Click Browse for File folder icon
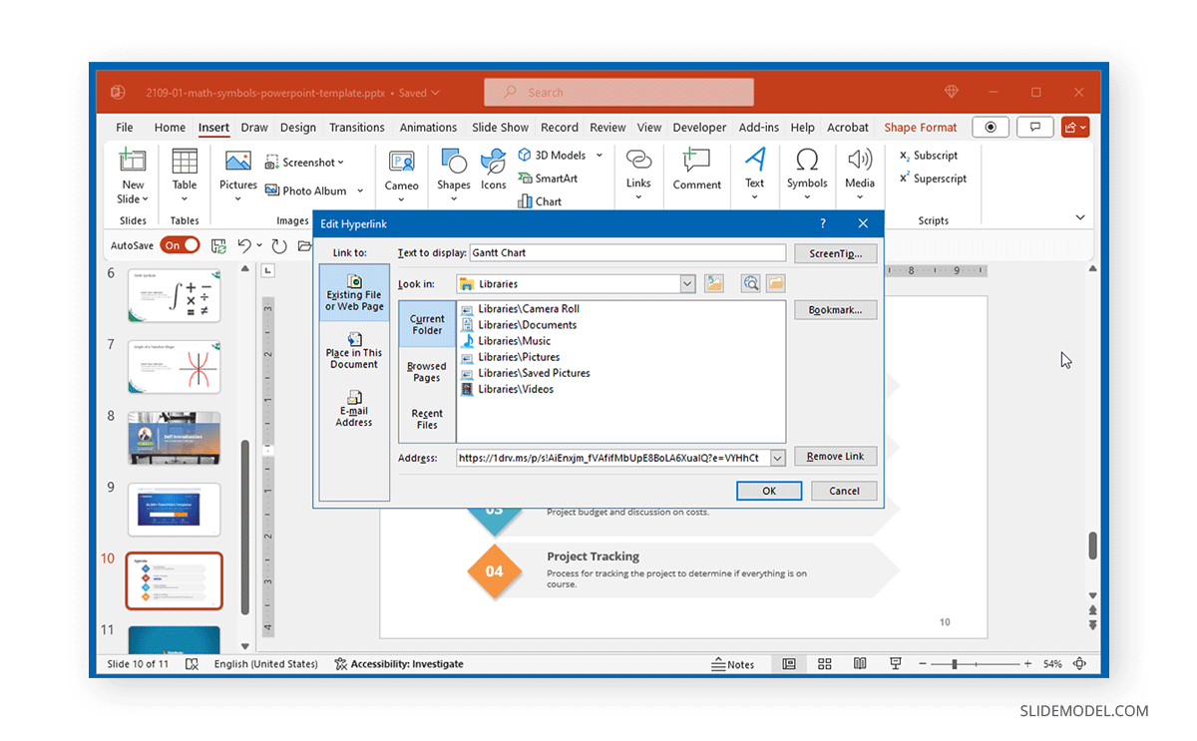 coord(775,284)
